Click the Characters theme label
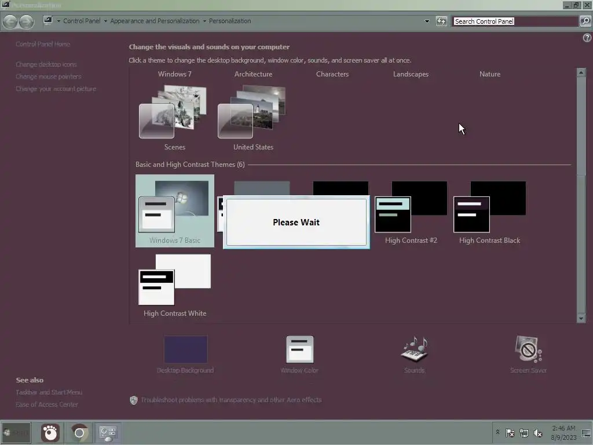 (x=332, y=74)
